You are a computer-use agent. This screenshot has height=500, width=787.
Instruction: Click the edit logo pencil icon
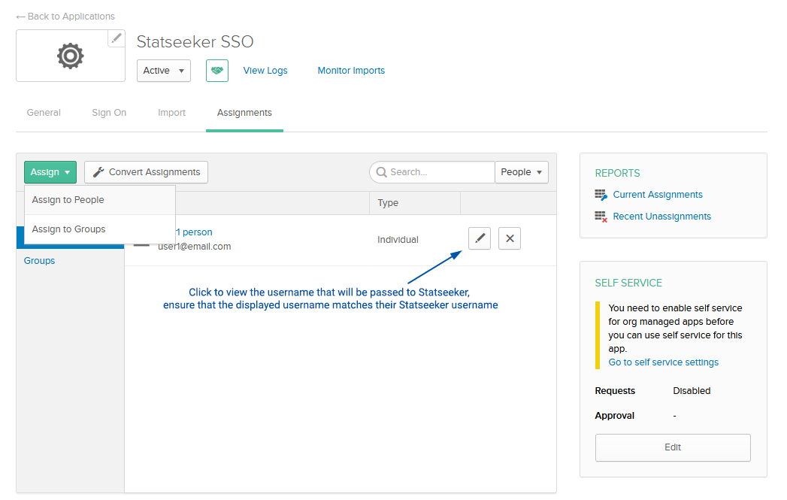117,38
